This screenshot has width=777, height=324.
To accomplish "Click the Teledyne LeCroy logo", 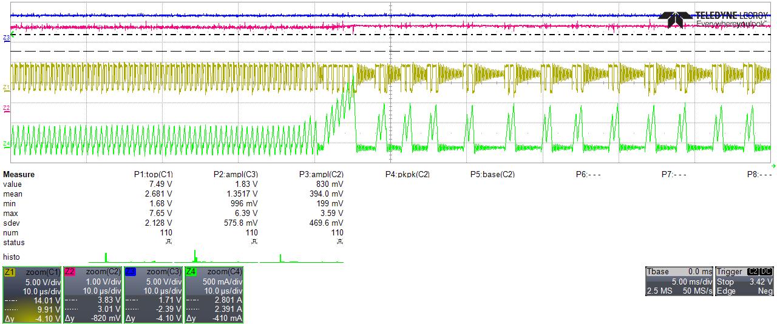I will [x=713, y=19].
